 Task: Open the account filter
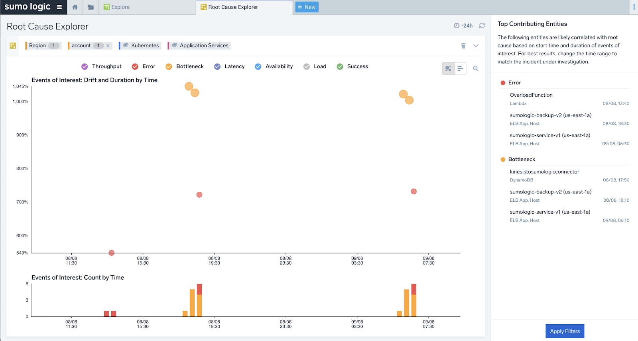coord(87,45)
